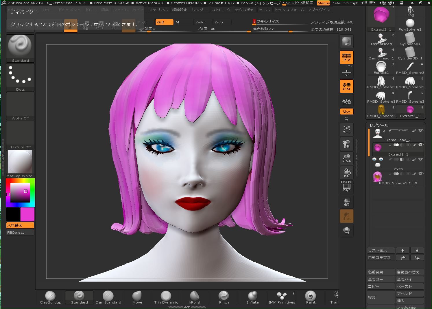
Task: Choose the TrimDynamic brush
Action: 166,298
